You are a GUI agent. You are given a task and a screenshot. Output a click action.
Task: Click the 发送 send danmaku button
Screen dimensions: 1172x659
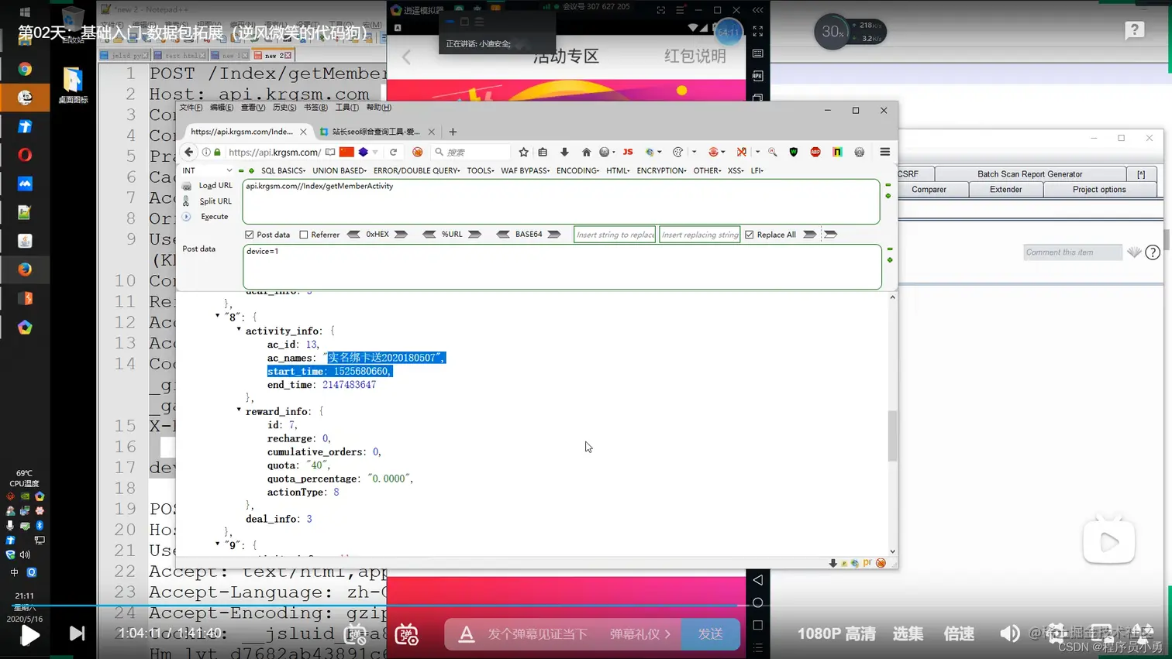(x=710, y=633)
